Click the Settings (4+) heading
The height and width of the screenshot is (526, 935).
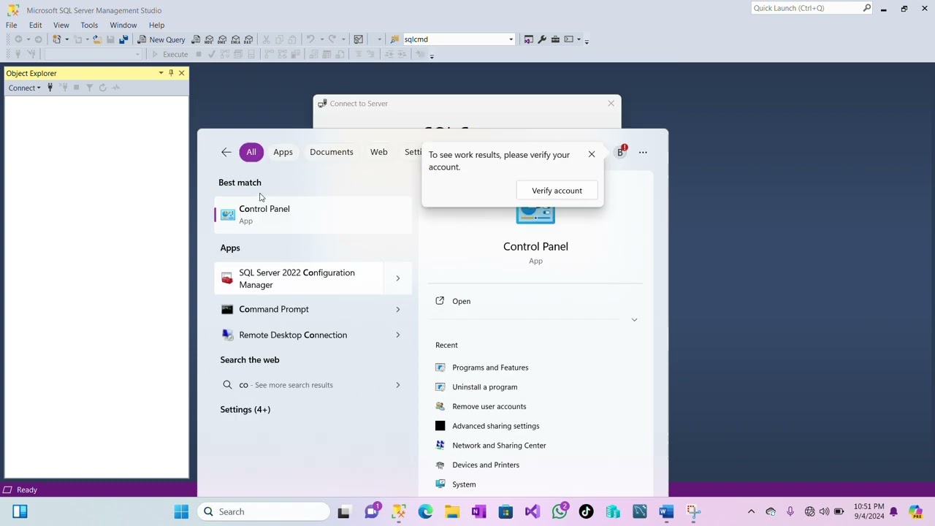coord(245,409)
